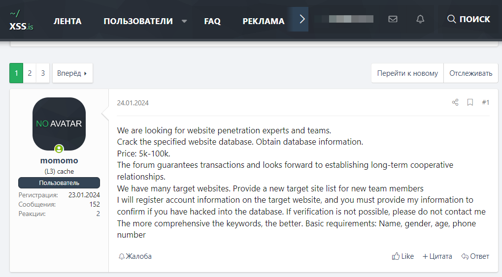Bookmark the first post

[470, 102]
